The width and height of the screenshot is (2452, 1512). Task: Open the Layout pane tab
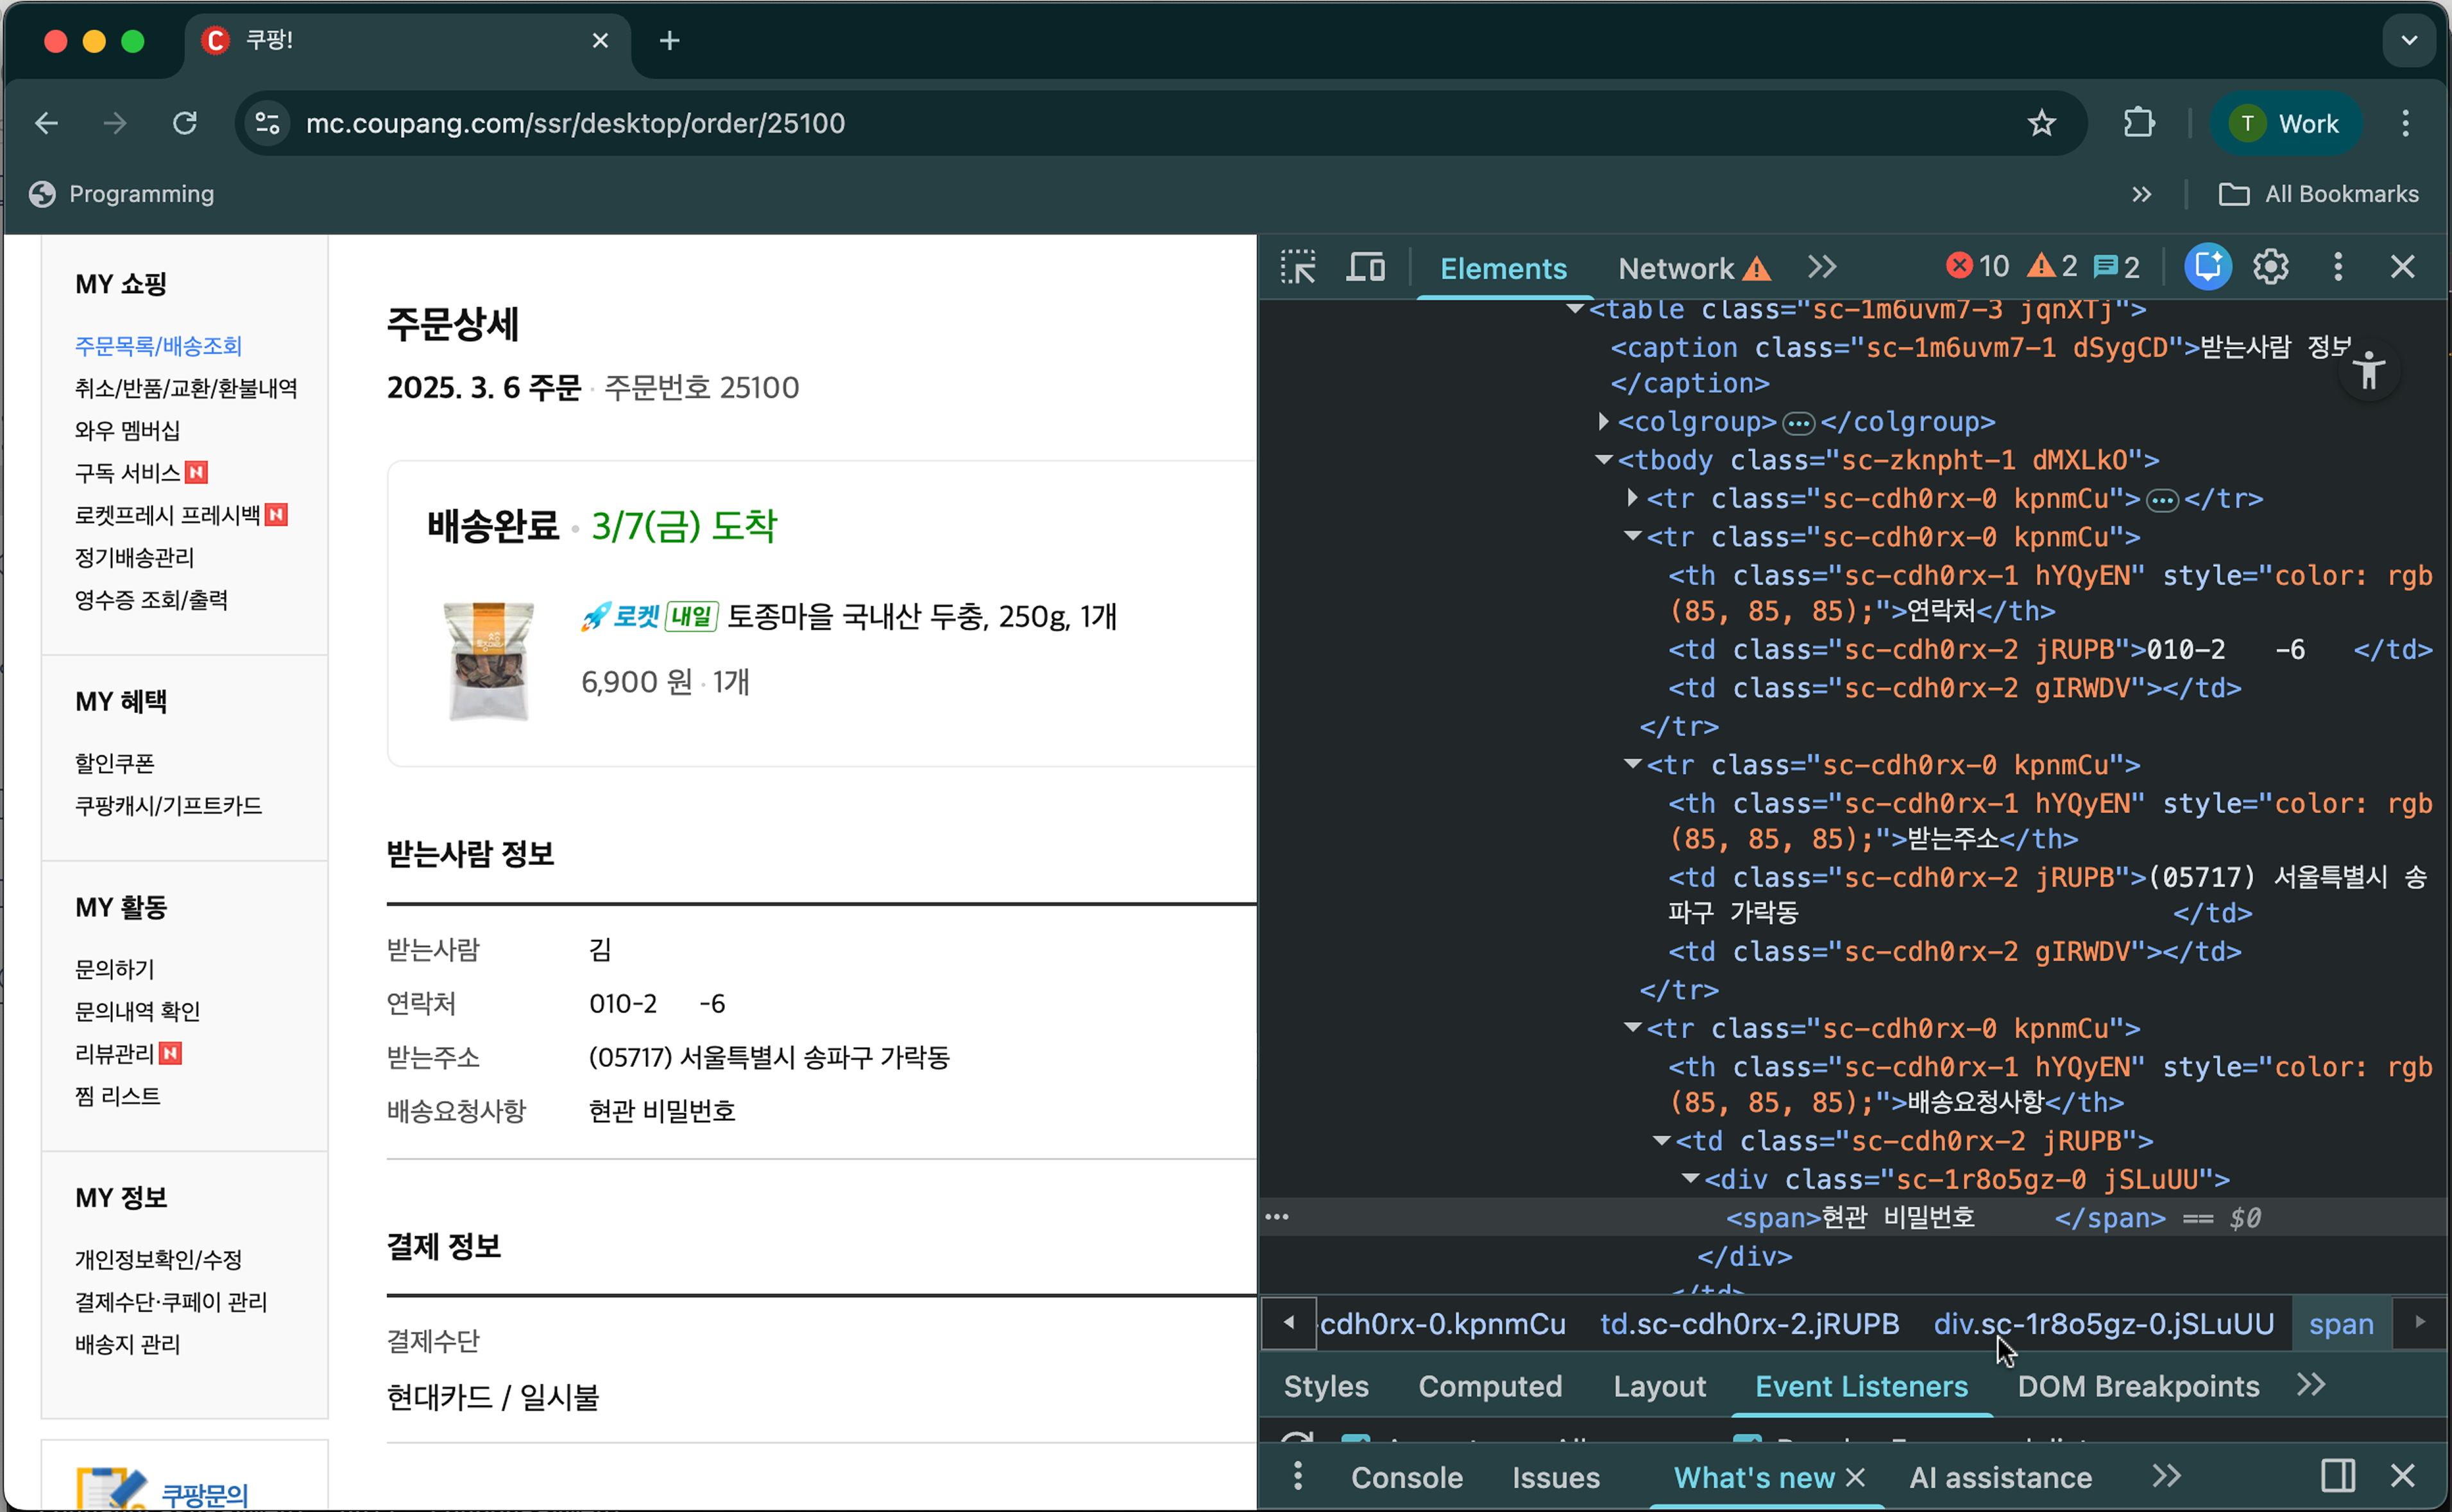(1658, 1386)
